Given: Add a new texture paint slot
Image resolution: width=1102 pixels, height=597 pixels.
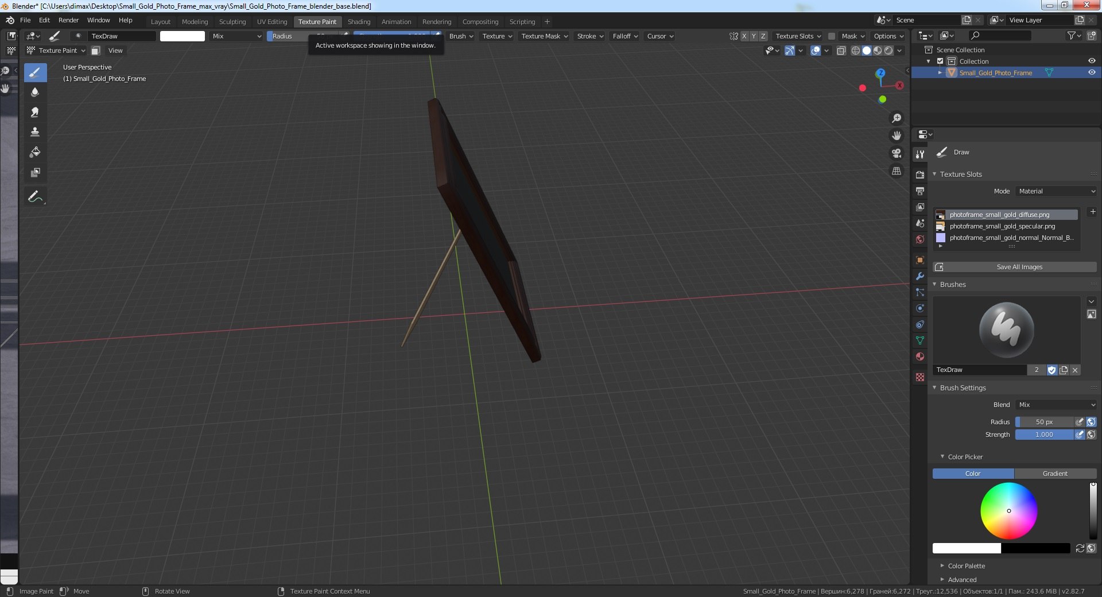Looking at the screenshot, I should click(1092, 212).
